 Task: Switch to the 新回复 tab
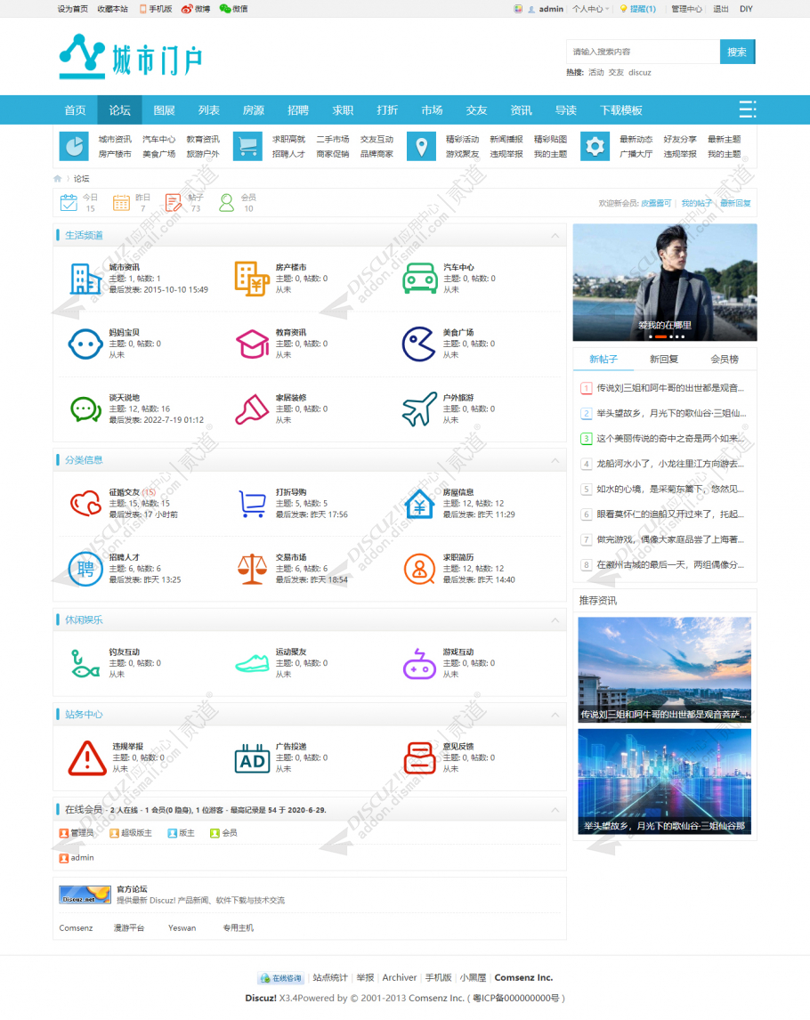[x=664, y=359]
